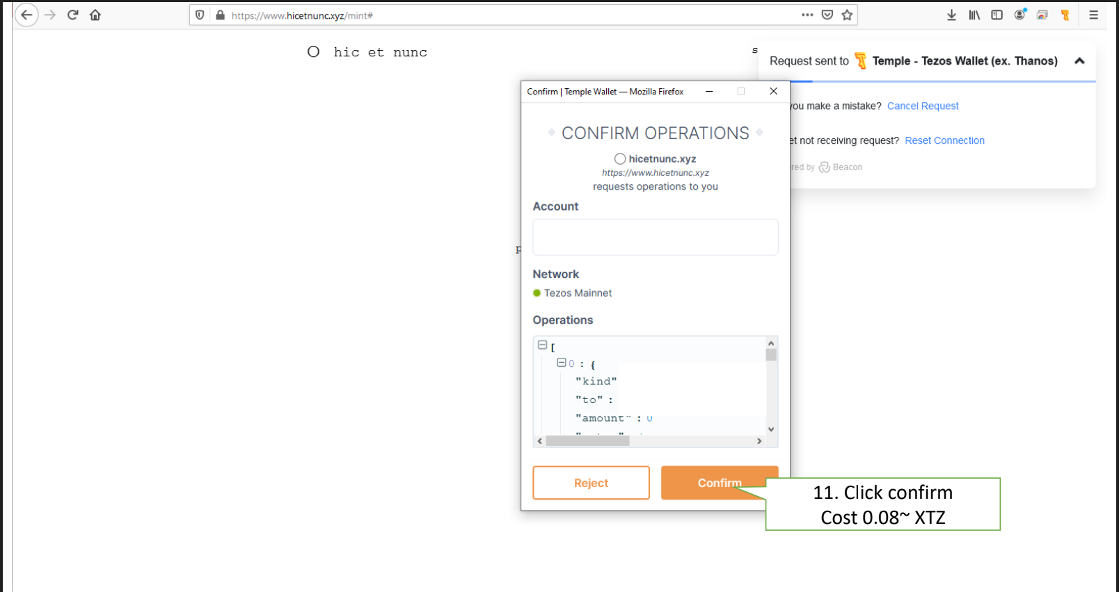1119x592 pixels.
Task: Minimize the Temple Wallet confirm window
Action: point(709,91)
